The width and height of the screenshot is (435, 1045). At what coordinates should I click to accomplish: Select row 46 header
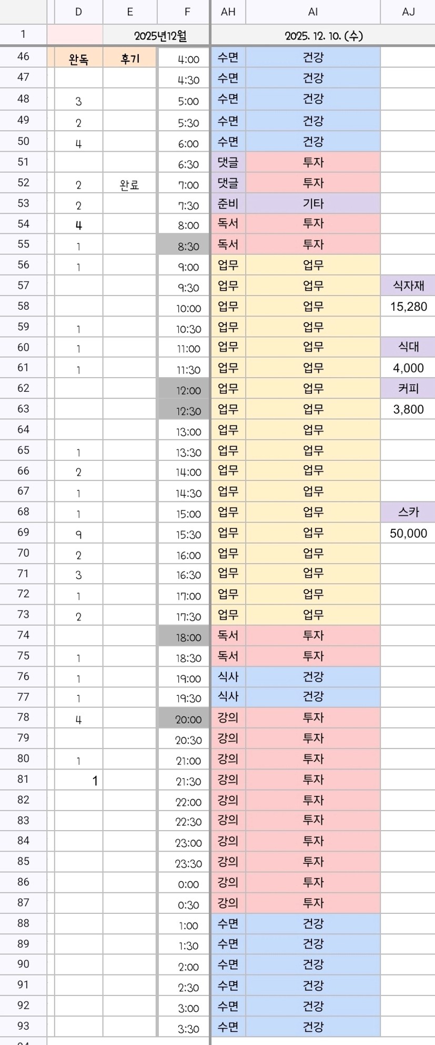coord(23,57)
